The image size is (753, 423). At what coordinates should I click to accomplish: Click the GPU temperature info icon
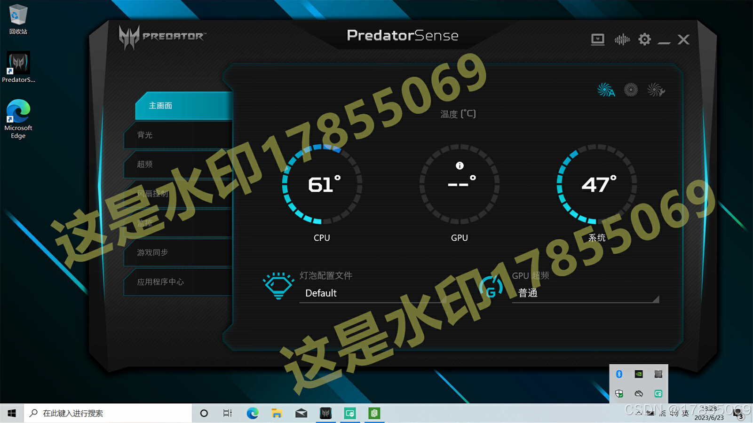(460, 165)
